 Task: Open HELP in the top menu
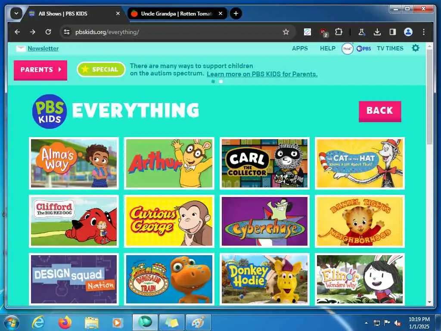328,48
